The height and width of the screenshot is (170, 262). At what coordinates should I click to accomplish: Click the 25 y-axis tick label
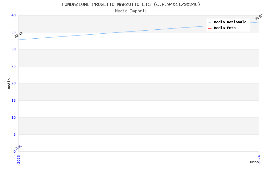coord(14,66)
